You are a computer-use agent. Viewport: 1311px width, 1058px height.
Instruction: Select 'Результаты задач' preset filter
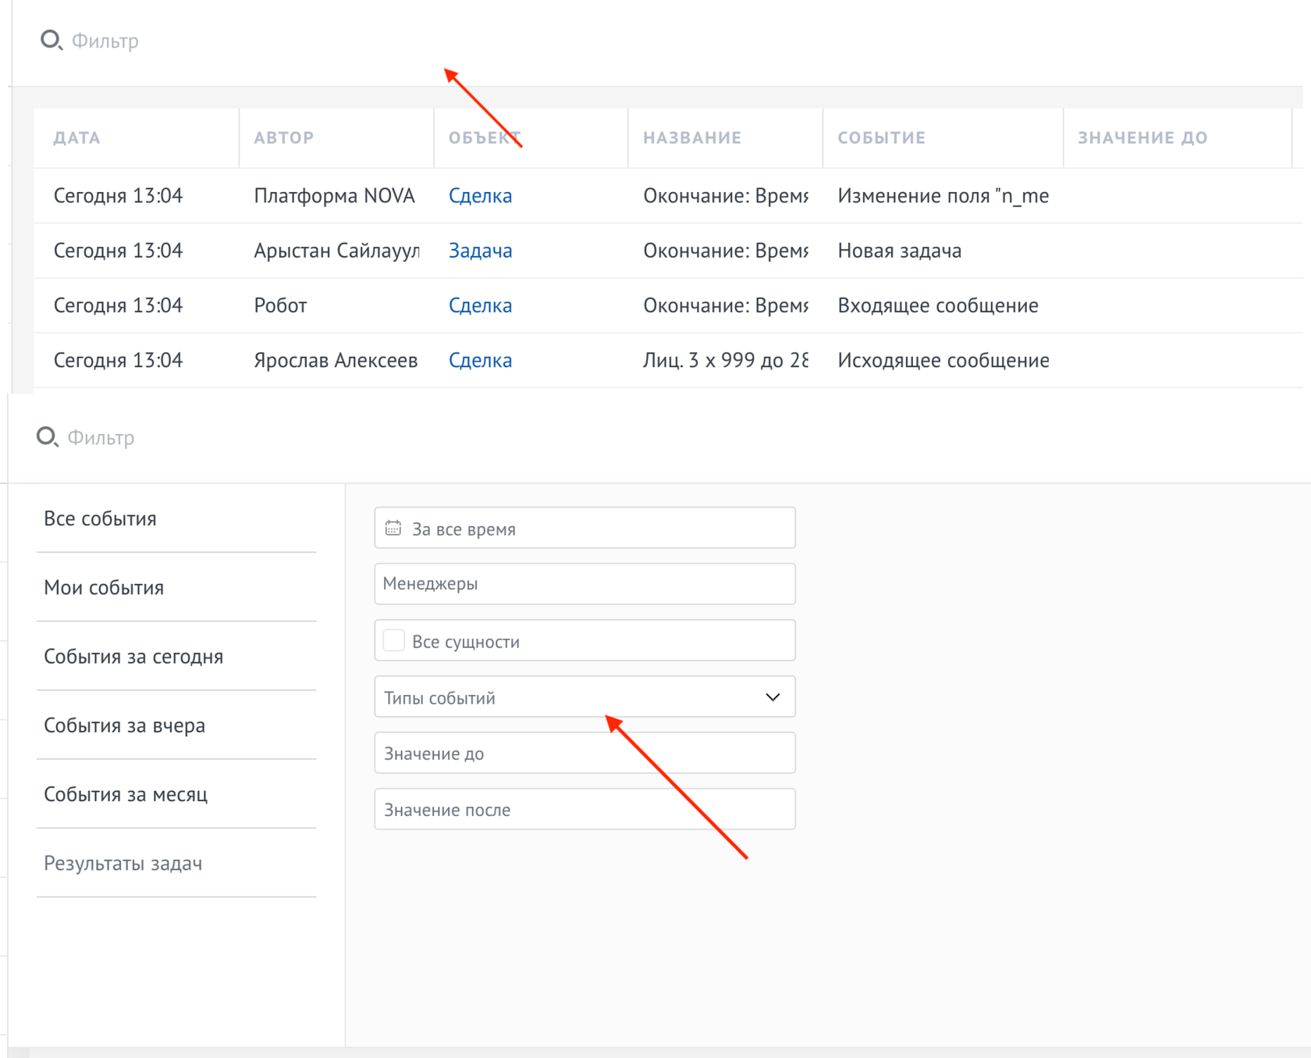point(123,864)
